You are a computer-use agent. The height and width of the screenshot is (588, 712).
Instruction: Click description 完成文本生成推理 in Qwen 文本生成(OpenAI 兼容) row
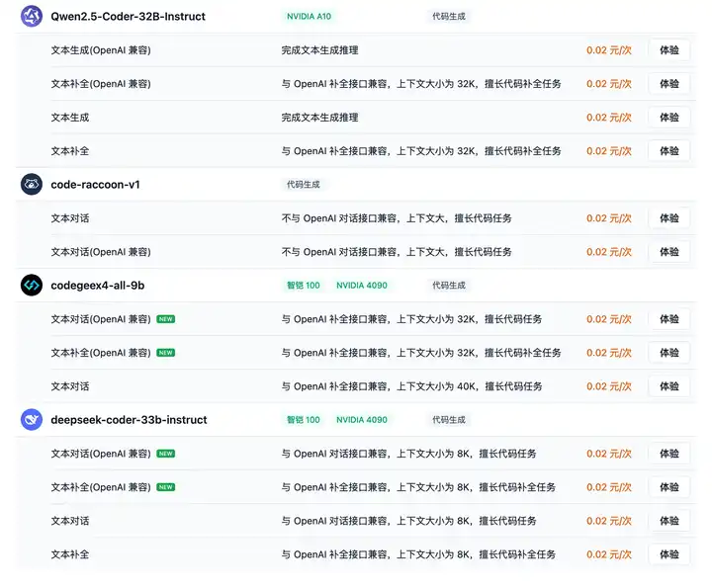tap(319, 50)
